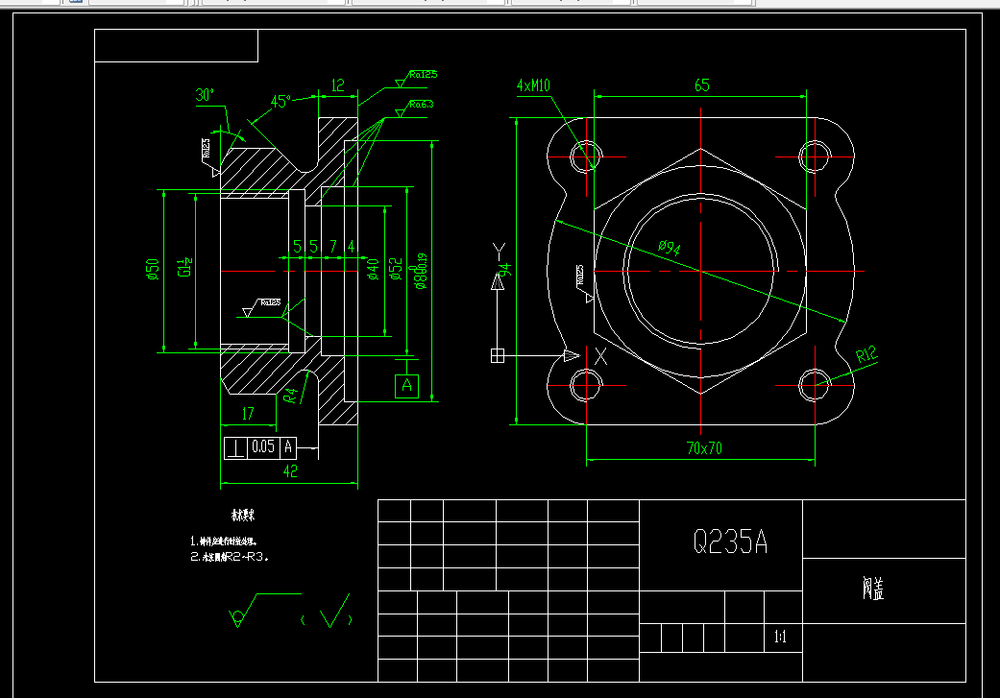Select the 70x70 dimension text
Screen dimensions: 1000x698
point(704,448)
